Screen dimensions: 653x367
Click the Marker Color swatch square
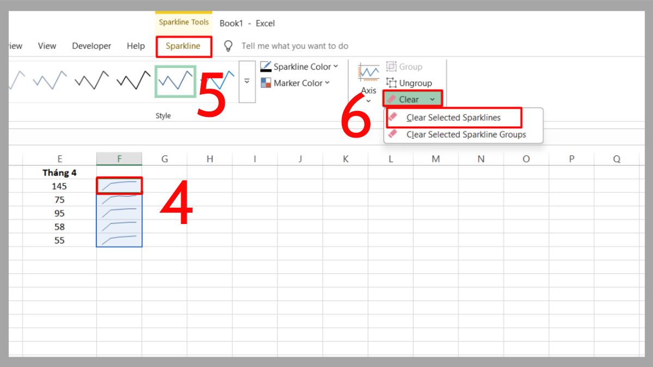pyautogui.click(x=266, y=83)
